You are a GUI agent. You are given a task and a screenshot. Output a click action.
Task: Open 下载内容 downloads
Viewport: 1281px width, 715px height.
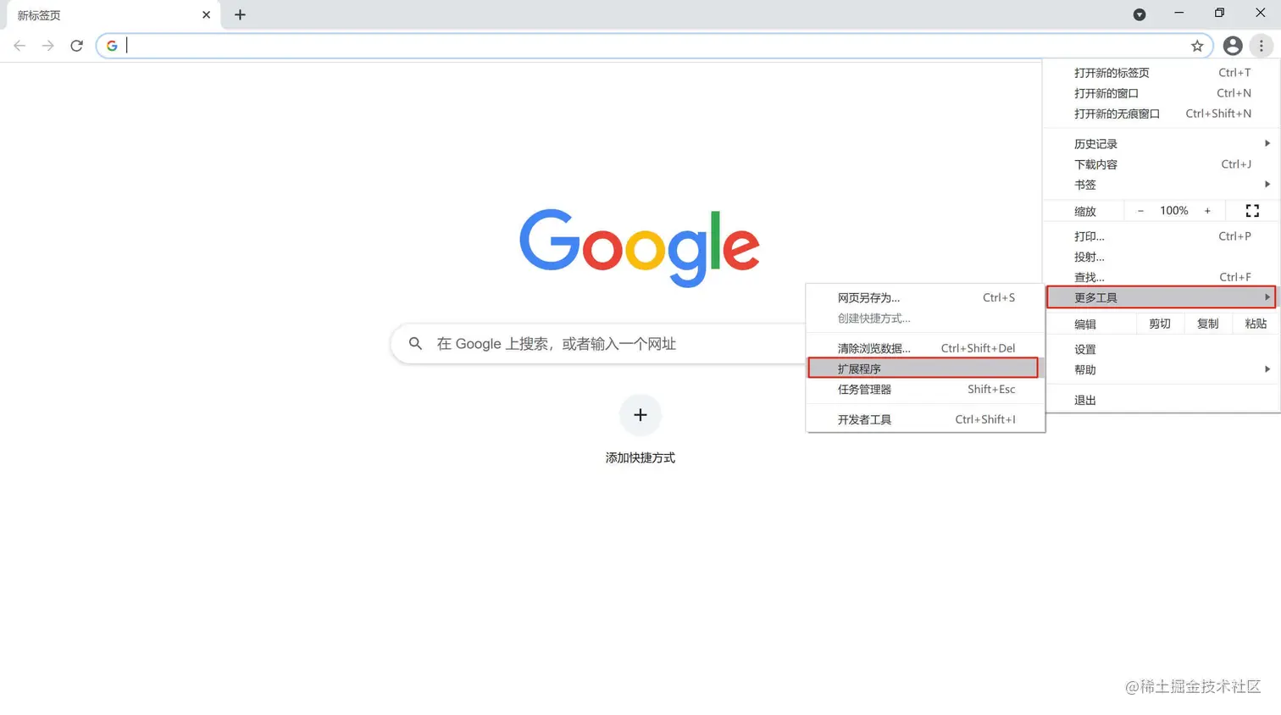point(1162,164)
